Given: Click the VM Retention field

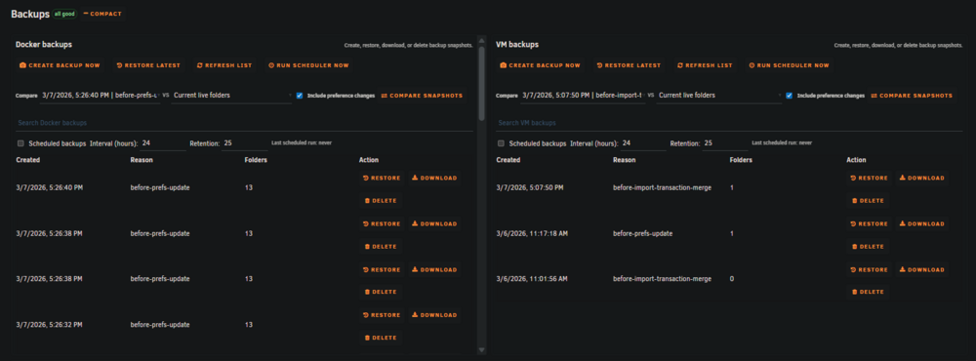Looking at the screenshot, I should (725, 143).
